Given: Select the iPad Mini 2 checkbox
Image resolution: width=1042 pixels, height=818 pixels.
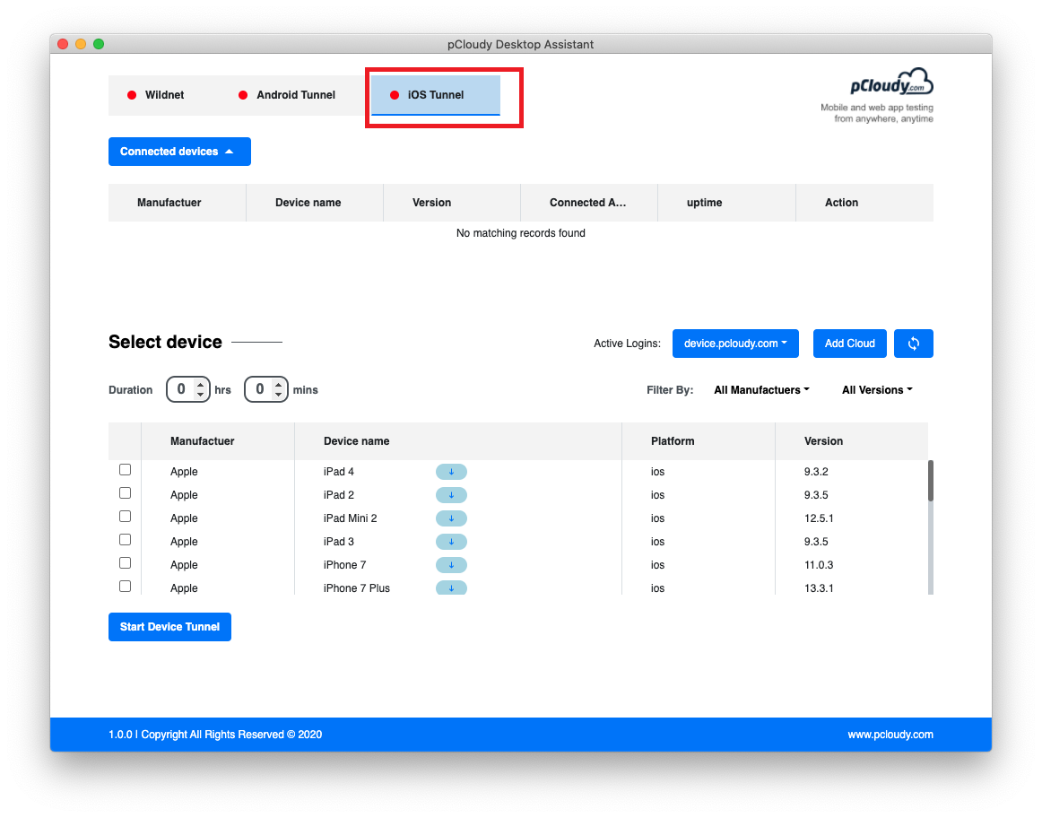Looking at the screenshot, I should pyautogui.click(x=125, y=517).
